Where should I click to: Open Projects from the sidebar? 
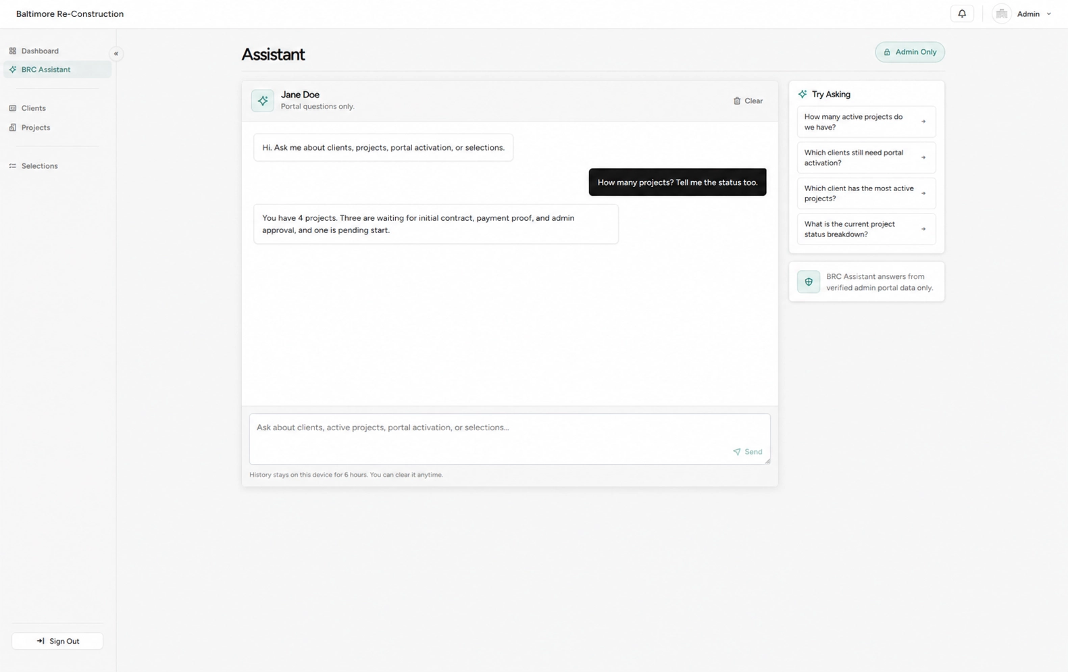[57, 128]
